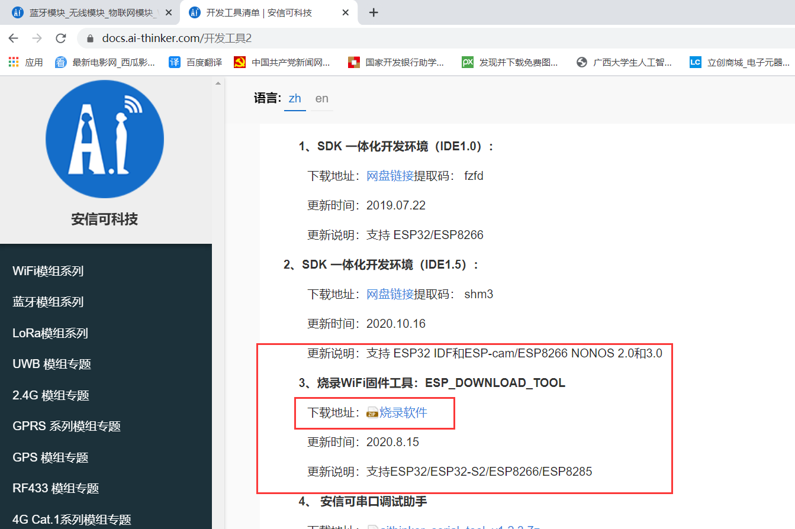Viewport: 795px width, 529px height.
Task: Click the extraction code text shm3
Action: click(479, 294)
